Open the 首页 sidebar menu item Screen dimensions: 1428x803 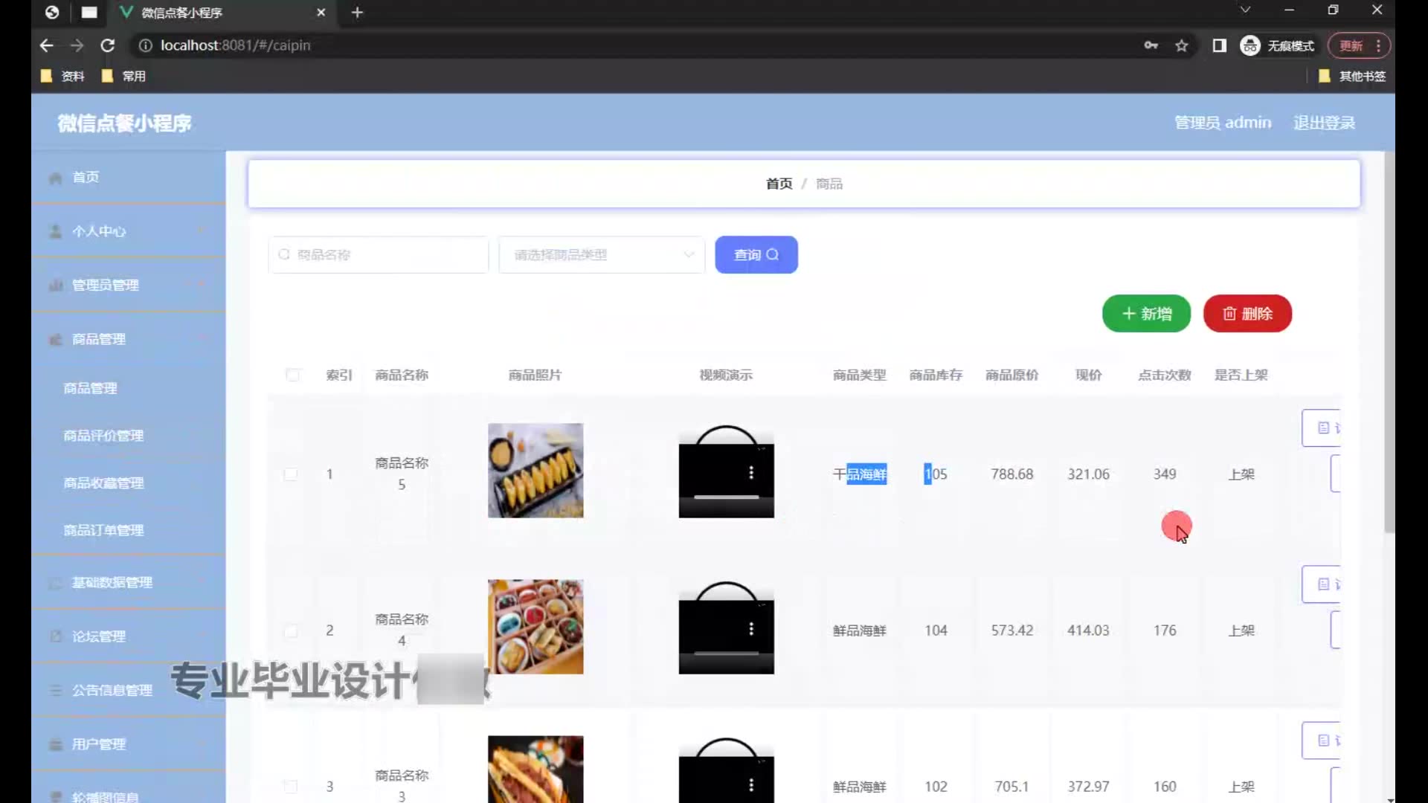(x=128, y=178)
